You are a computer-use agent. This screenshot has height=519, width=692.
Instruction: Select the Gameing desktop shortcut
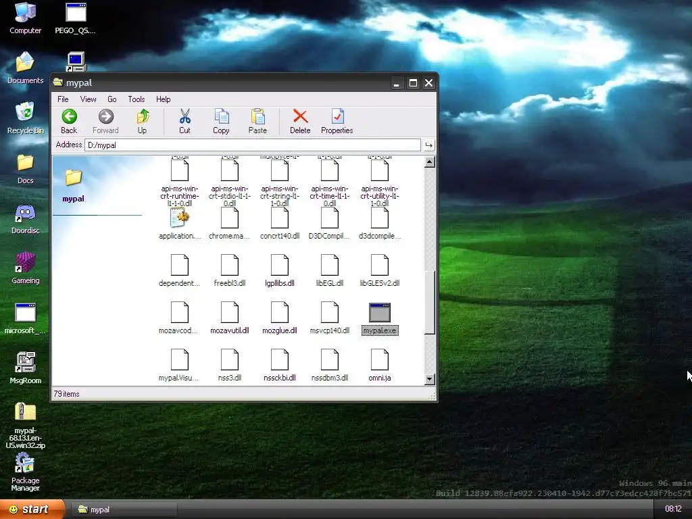pos(25,268)
